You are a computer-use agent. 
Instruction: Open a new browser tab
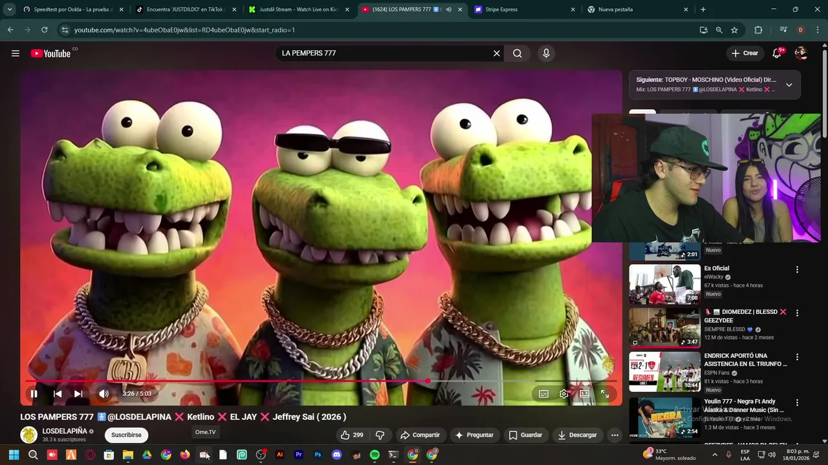[703, 10]
